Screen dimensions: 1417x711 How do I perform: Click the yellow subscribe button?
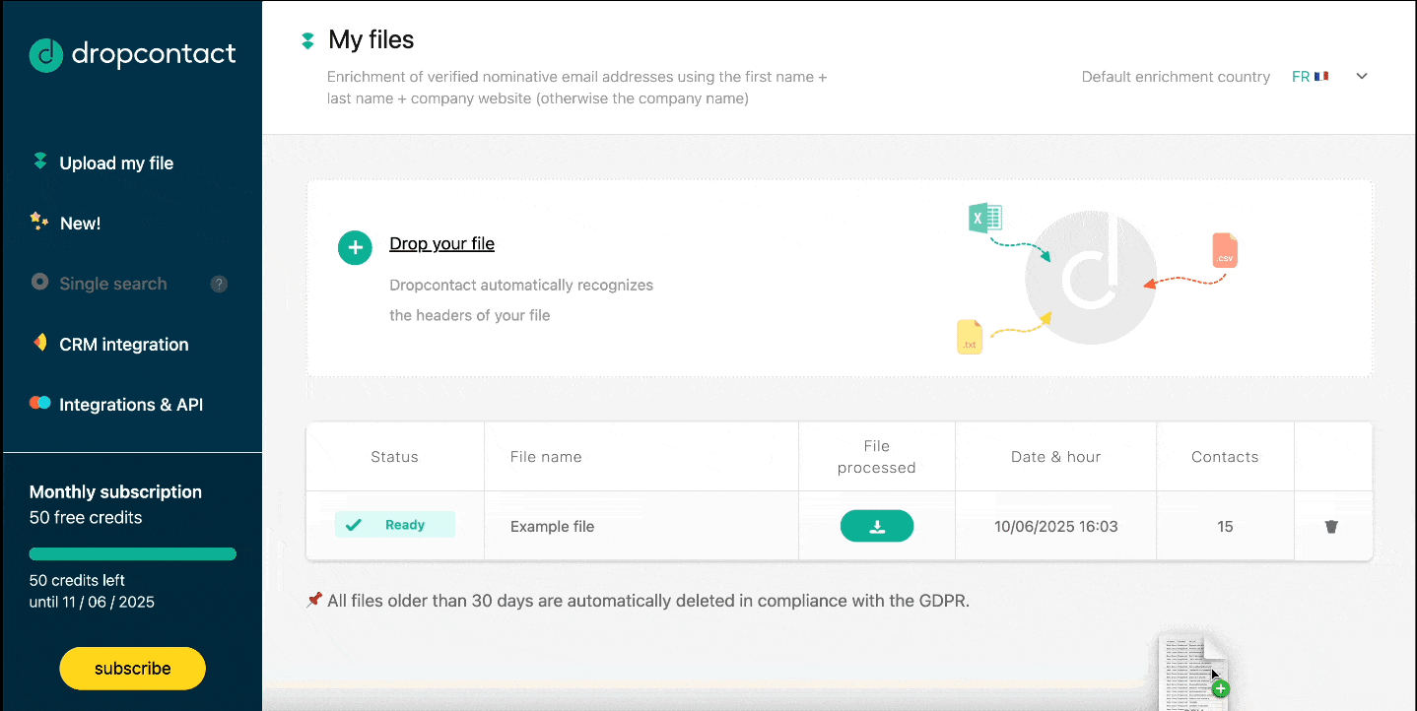tap(132, 669)
